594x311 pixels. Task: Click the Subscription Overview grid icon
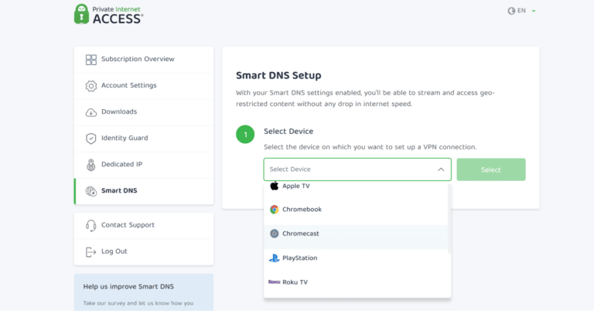tap(91, 60)
